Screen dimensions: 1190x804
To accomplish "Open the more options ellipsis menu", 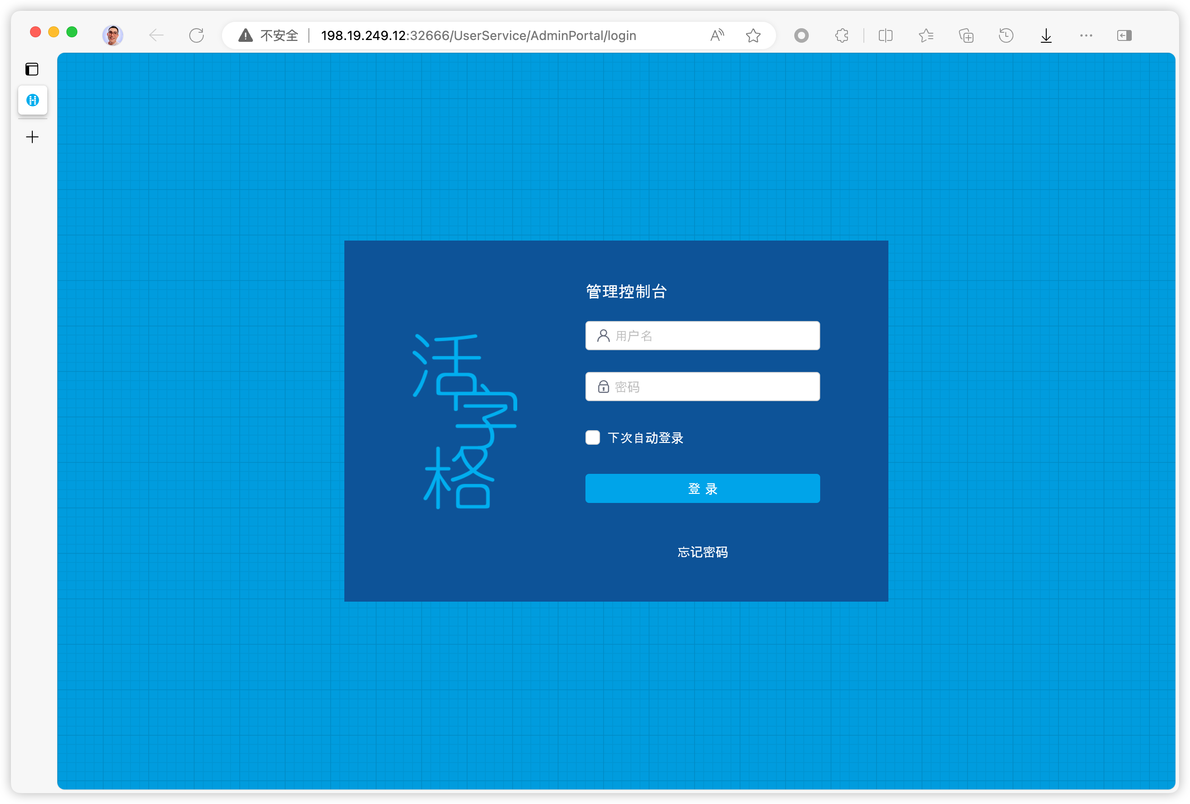I will point(1086,35).
